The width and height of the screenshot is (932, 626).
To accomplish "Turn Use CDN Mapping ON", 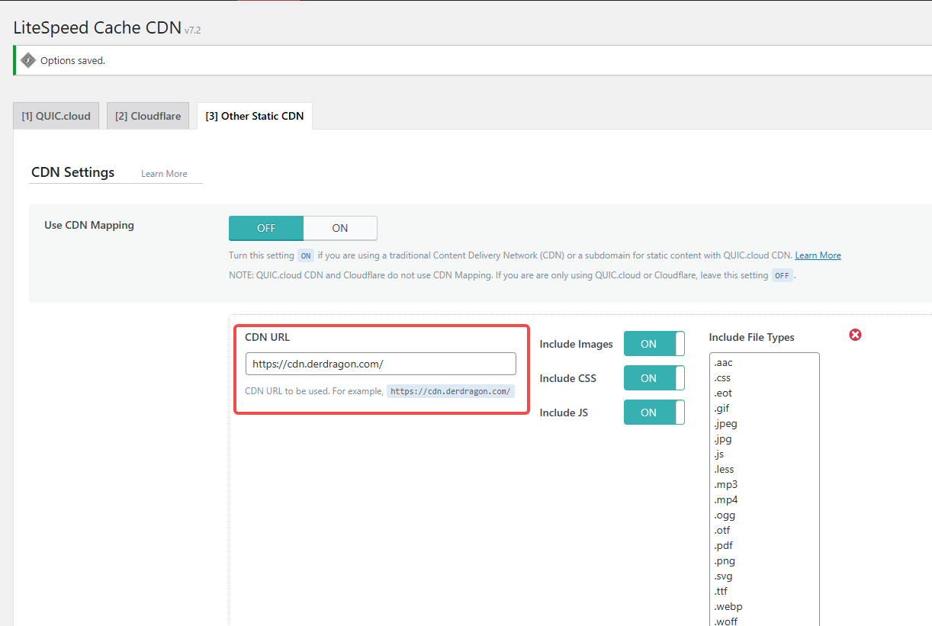I will [340, 228].
